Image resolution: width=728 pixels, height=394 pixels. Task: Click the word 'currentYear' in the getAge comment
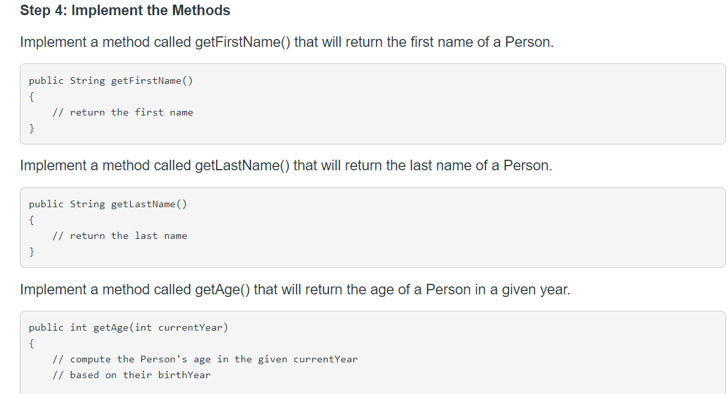point(326,359)
